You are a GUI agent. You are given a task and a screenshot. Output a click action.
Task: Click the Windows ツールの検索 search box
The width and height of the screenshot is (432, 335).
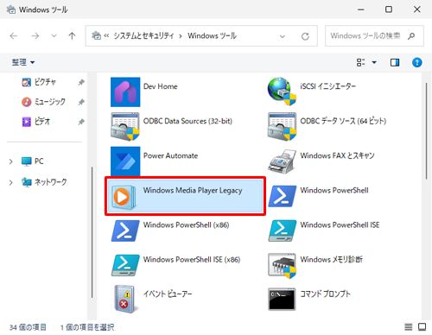click(374, 36)
